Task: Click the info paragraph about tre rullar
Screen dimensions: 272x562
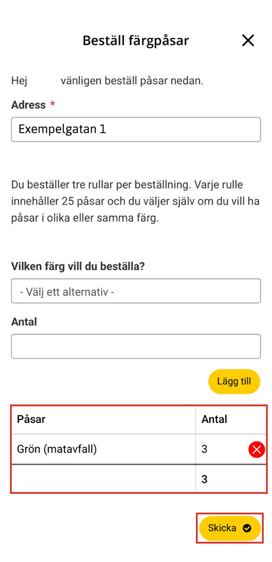Action: pos(135,202)
